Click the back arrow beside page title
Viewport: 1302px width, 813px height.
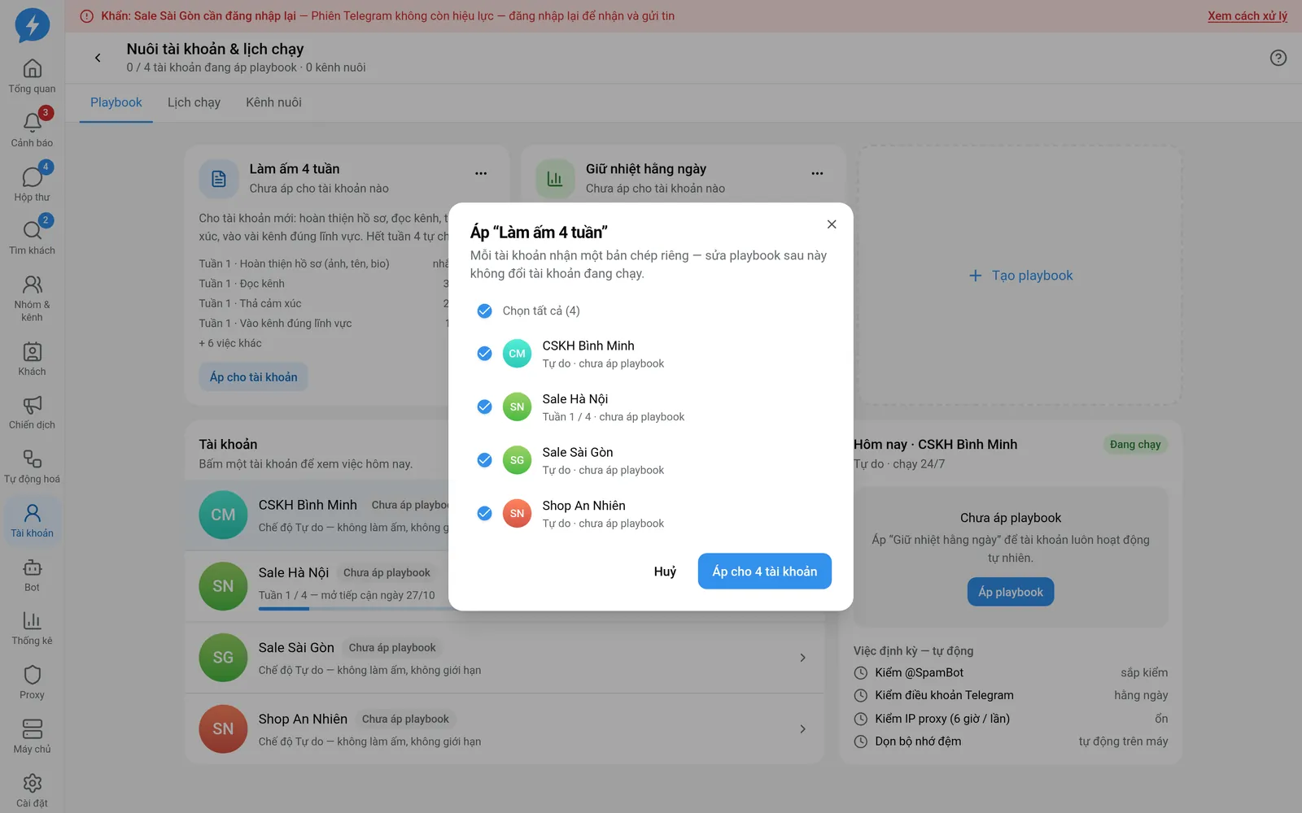[x=98, y=58]
